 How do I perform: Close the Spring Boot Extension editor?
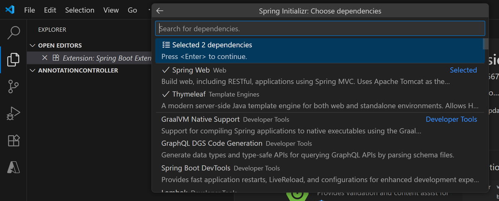45,58
